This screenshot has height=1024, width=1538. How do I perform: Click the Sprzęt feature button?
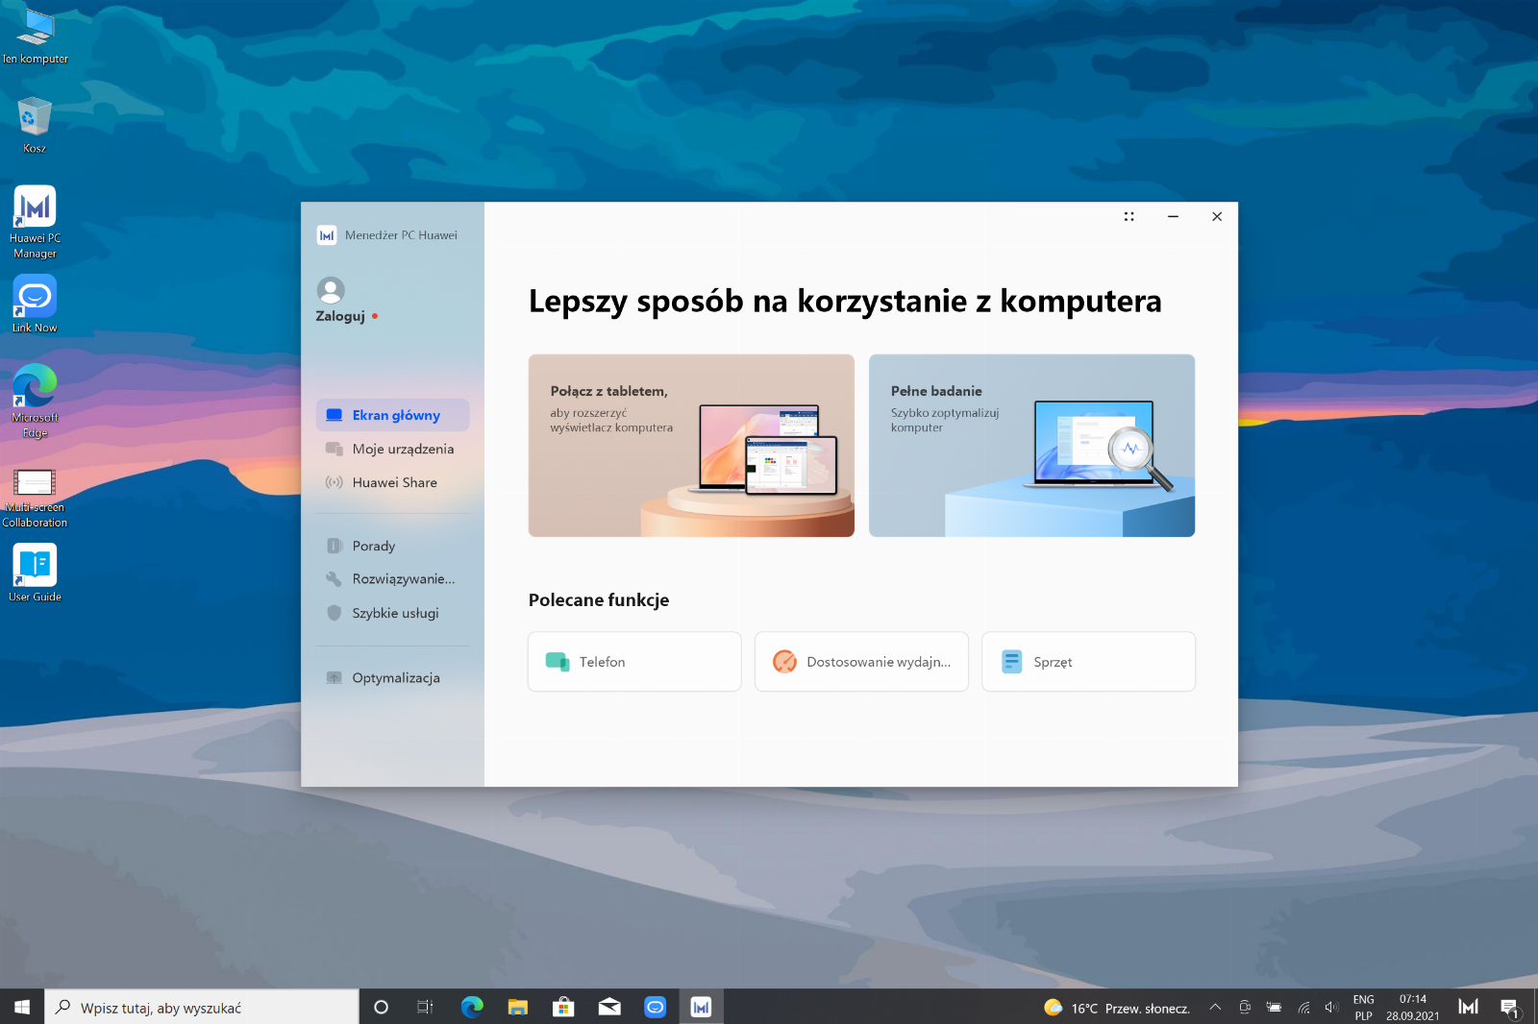(x=1088, y=662)
